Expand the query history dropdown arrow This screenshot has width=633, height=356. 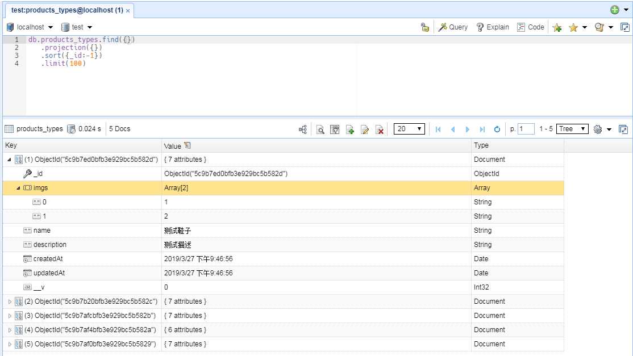pyautogui.click(x=611, y=27)
